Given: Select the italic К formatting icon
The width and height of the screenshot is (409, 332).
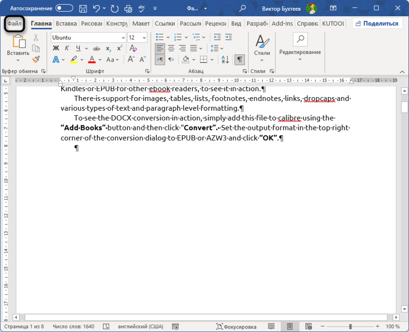Looking at the screenshot, I should tap(66, 48).
